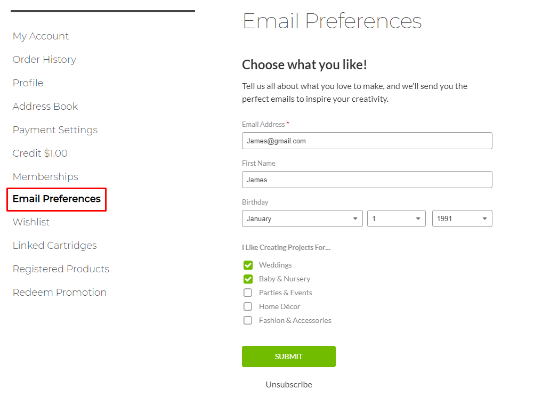Go to Linked Cartridges
The width and height of the screenshot is (558, 397).
coord(54,246)
